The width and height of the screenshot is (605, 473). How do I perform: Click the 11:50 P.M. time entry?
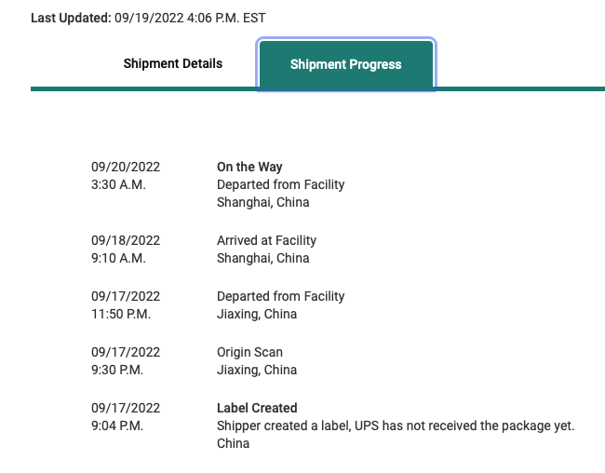click(121, 314)
